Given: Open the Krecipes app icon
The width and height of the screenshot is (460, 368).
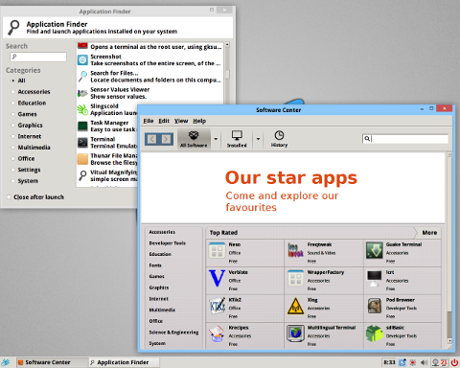Looking at the screenshot, I should pyautogui.click(x=218, y=333).
